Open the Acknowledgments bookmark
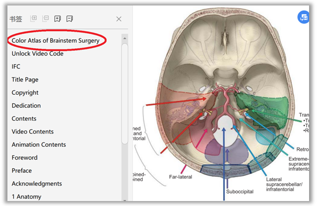Screen dimensions: 317x206 (x=37, y=184)
